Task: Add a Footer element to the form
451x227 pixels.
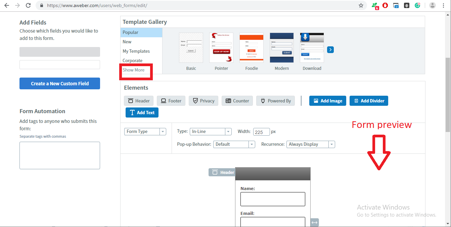Action: pyautogui.click(x=171, y=100)
